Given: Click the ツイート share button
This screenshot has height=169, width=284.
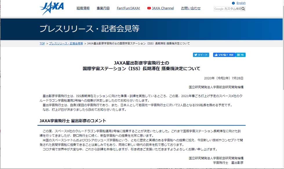Looking at the screenshot, I should click(201, 55).
